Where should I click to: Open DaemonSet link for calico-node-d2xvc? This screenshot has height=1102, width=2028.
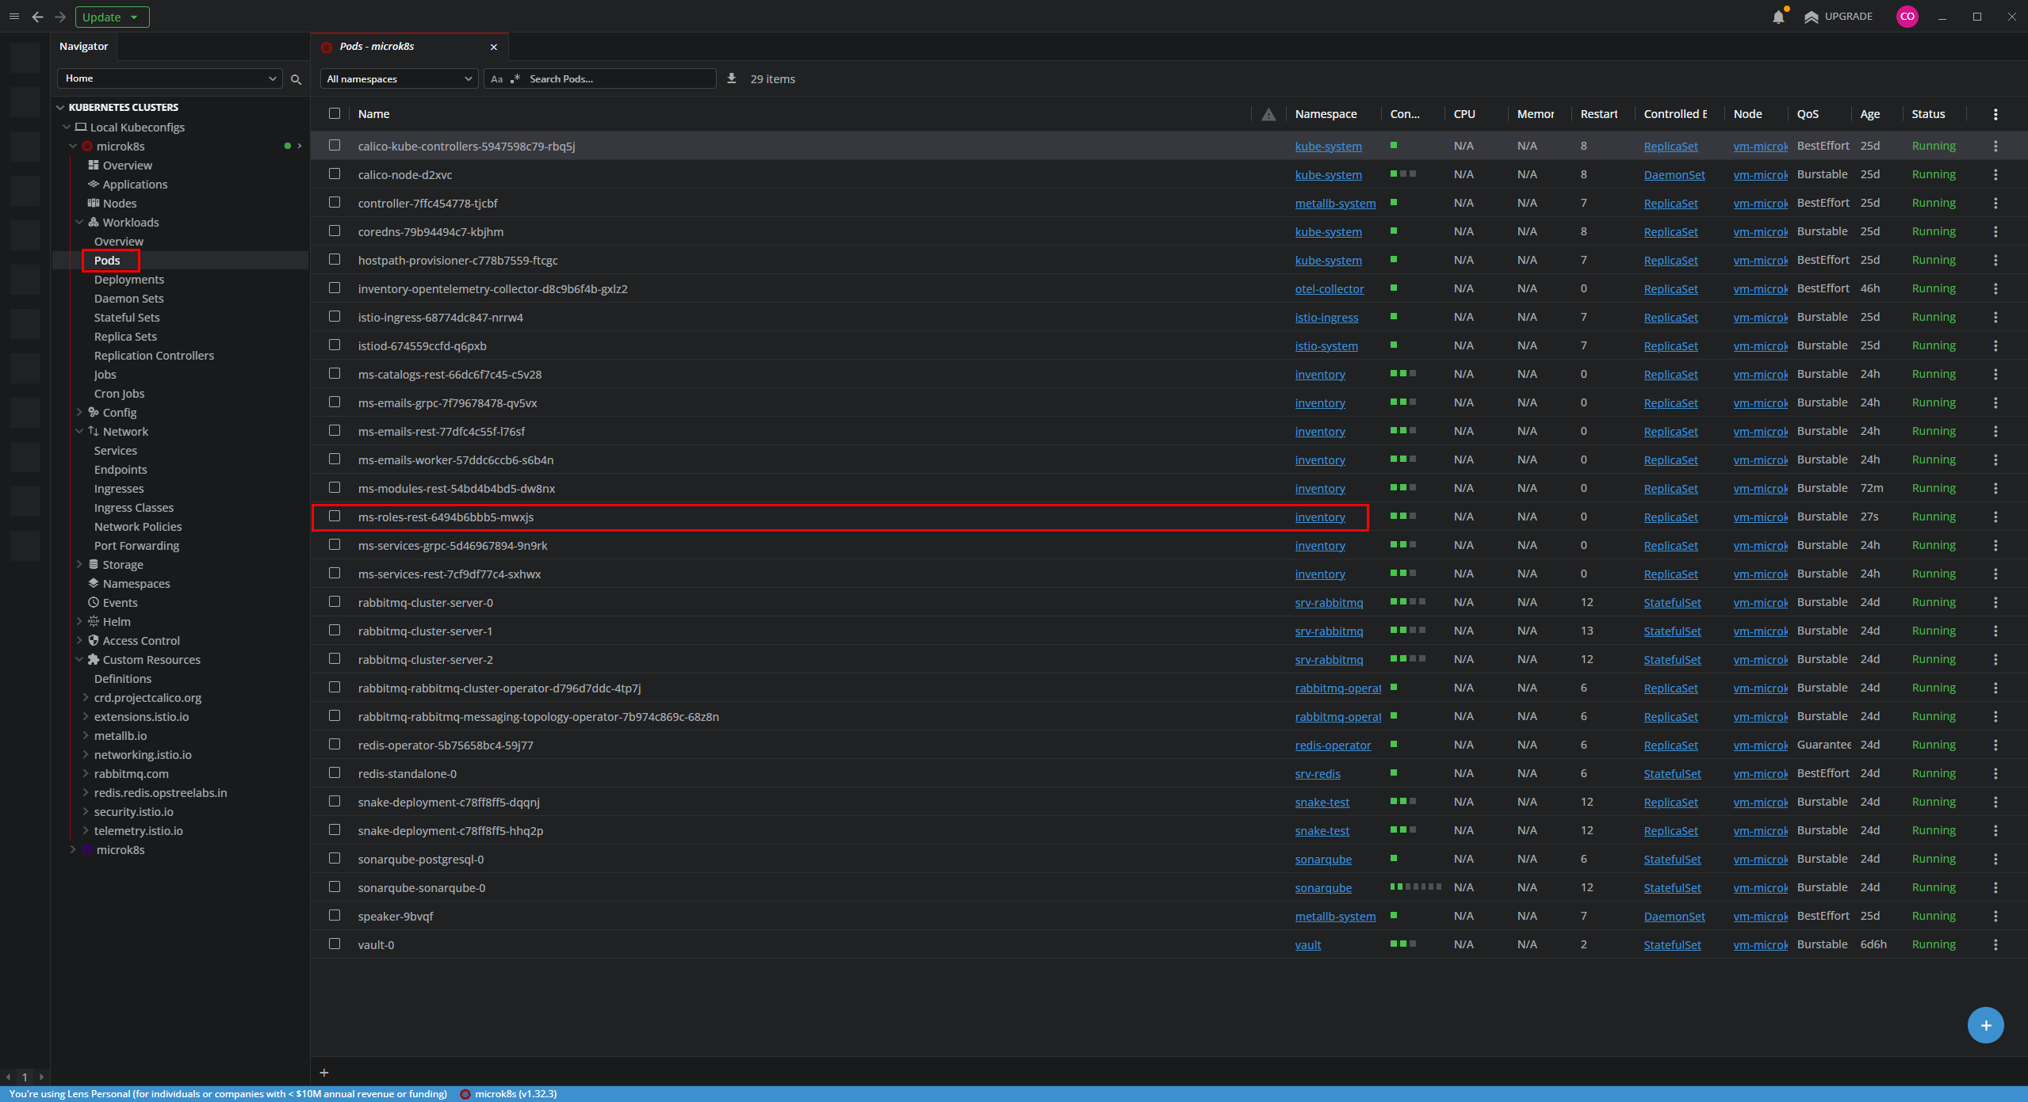tap(1674, 175)
